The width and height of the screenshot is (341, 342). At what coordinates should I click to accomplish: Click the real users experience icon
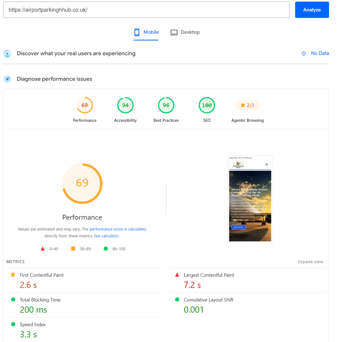click(7, 54)
